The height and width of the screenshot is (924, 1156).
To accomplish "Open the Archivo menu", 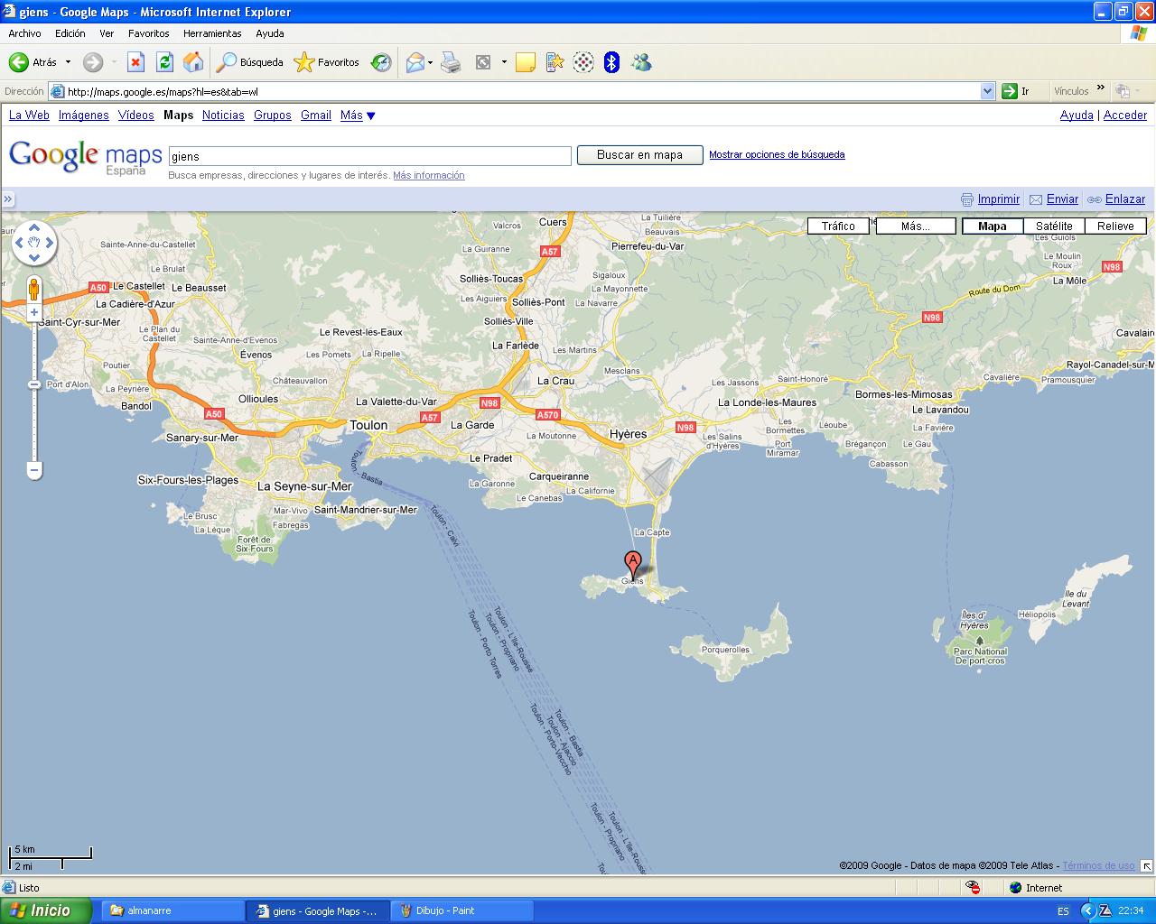I will tap(24, 33).
